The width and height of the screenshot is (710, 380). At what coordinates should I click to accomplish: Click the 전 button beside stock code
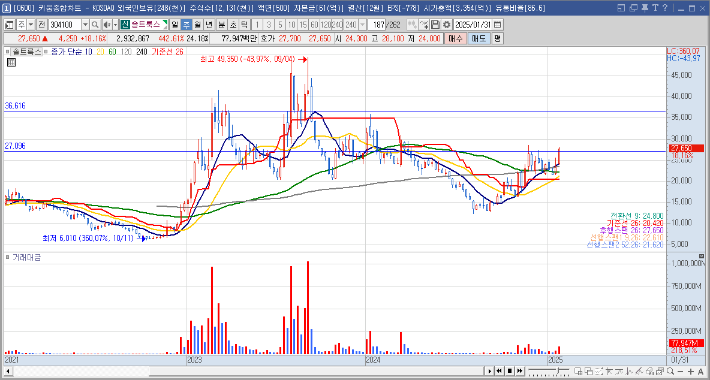pos(41,25)
